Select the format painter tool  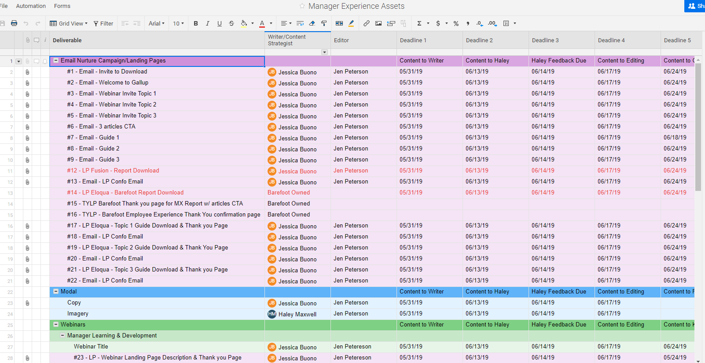pos(324,23)
